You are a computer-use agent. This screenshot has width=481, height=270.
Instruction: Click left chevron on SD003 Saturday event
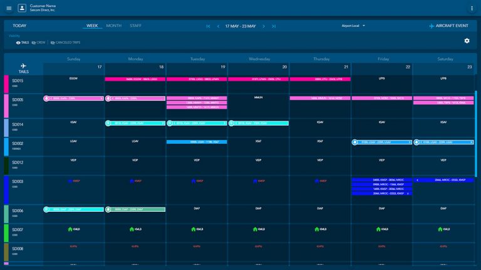pyautogui.click(x=417, y=180)
